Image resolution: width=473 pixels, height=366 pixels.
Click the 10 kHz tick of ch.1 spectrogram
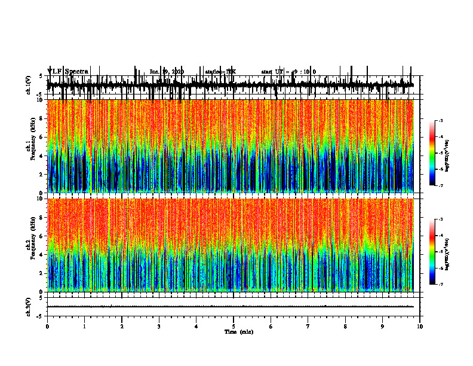(x=40, y=100)
